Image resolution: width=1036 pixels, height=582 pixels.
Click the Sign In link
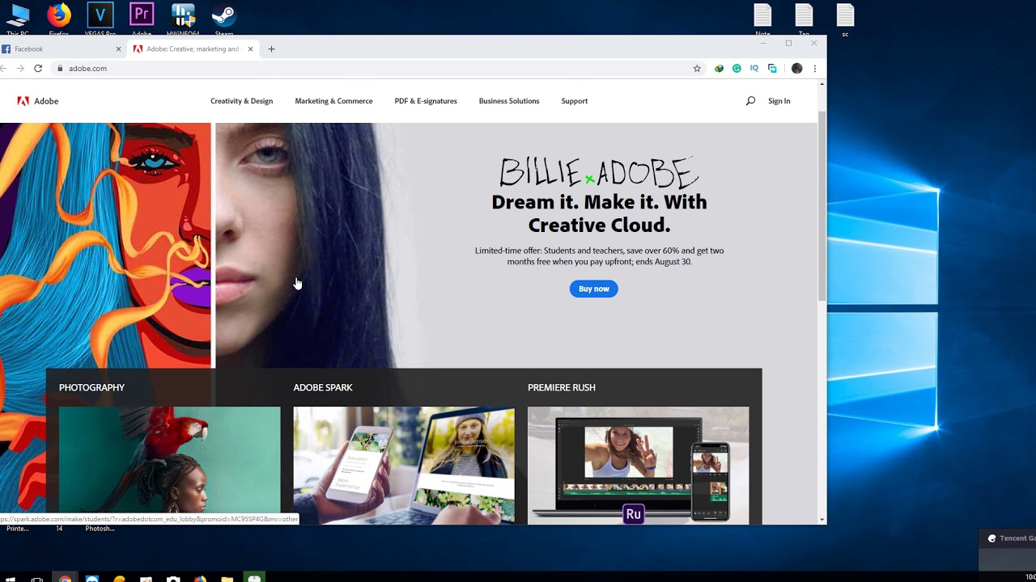(779, 101)
